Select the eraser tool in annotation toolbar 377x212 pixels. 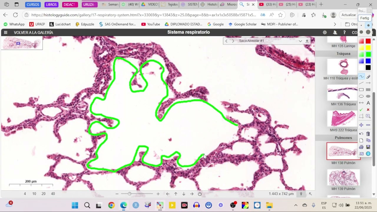[x=368, y=77]
